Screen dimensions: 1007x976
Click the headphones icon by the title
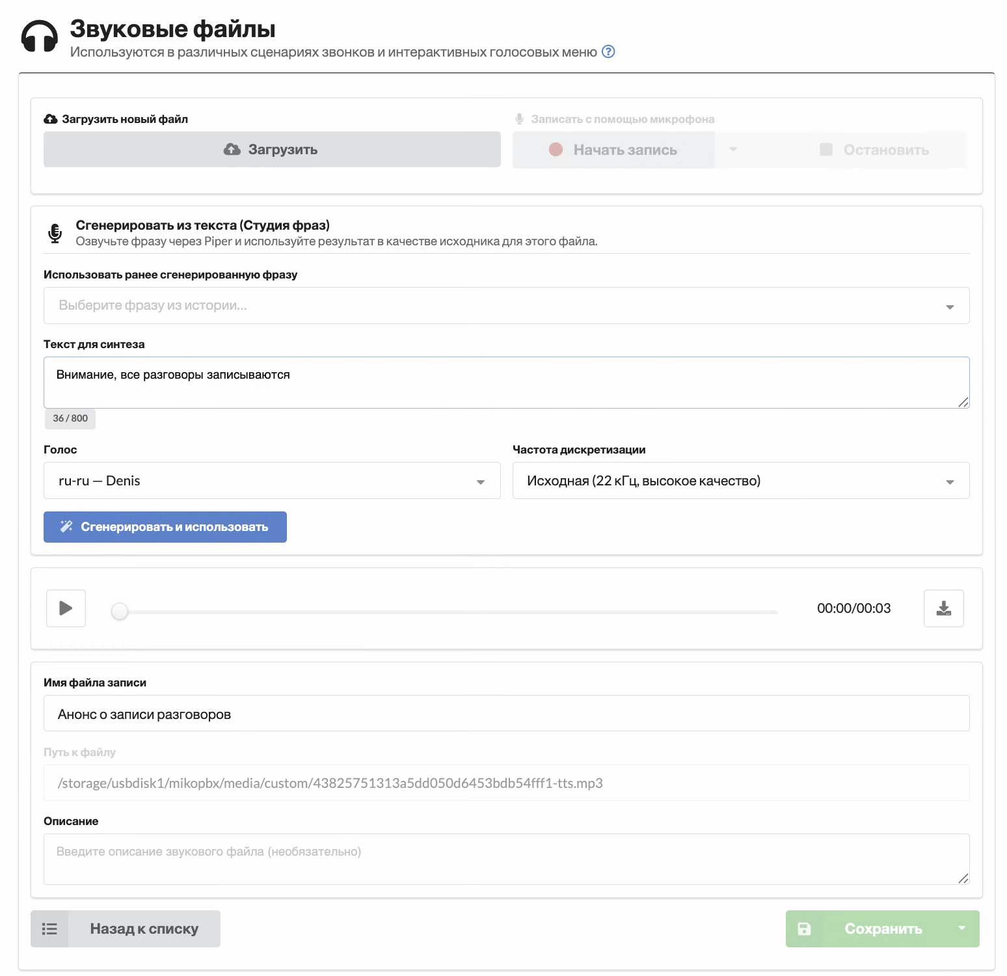point(40,36)
